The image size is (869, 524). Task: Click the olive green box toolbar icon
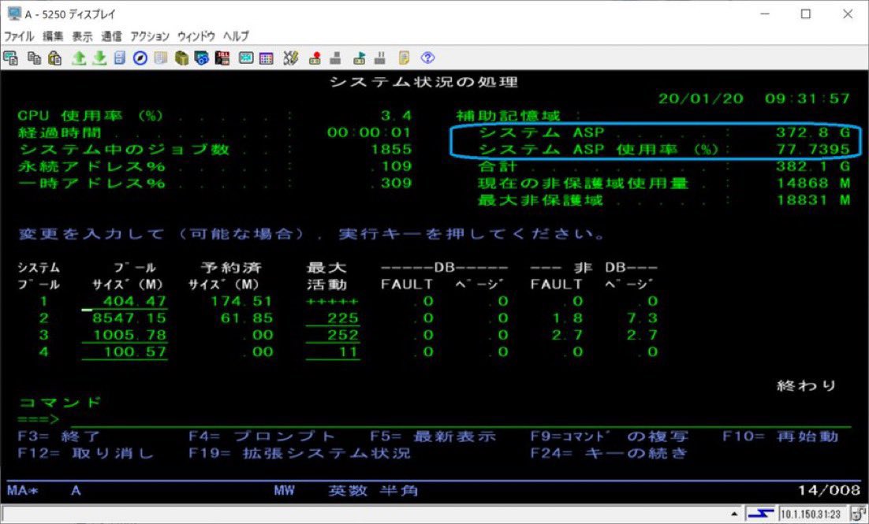[x=181, y=58]
